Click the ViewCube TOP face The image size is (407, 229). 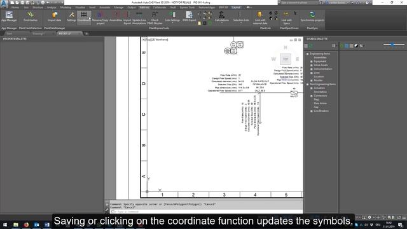pos(286,59)
